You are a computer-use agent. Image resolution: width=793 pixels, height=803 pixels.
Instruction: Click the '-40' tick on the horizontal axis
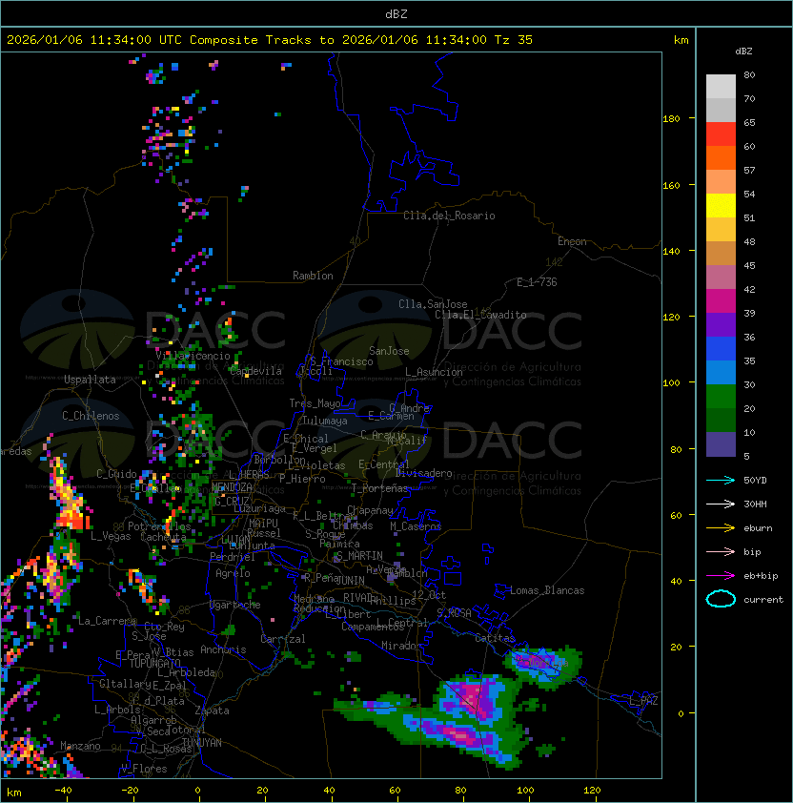click(63, 791)
